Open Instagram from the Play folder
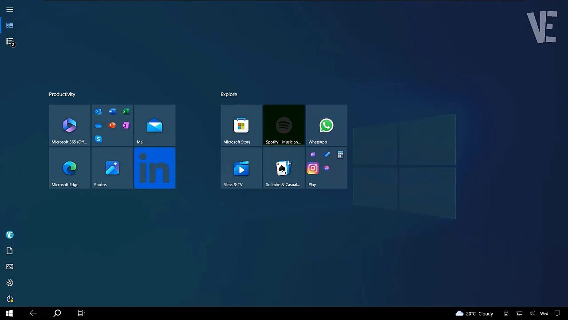This screenshot has height=320, width=568. point(313,168)
